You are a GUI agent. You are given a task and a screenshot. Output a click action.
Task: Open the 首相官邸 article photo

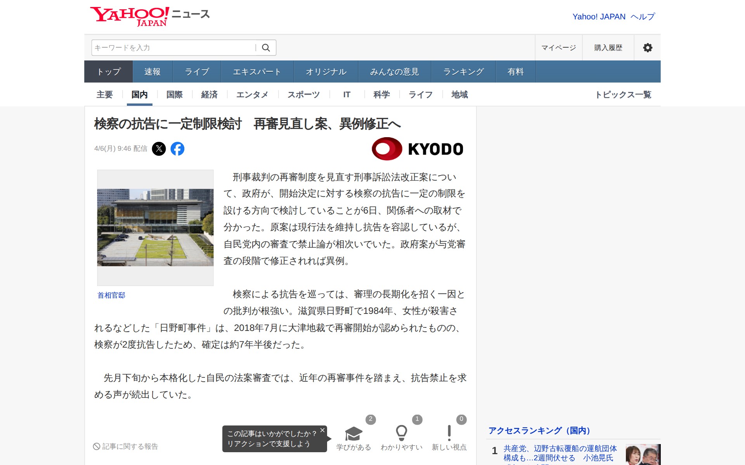[155, 227]
